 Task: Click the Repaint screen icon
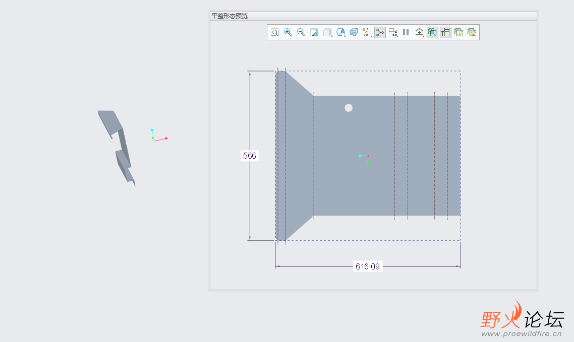(314, 32)
